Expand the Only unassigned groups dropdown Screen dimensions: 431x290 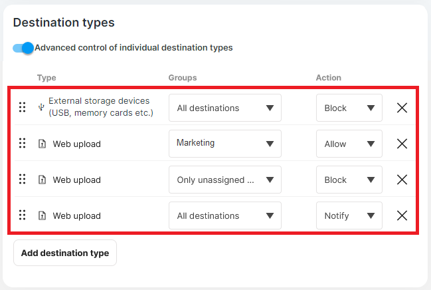click(x=225, y=180)
